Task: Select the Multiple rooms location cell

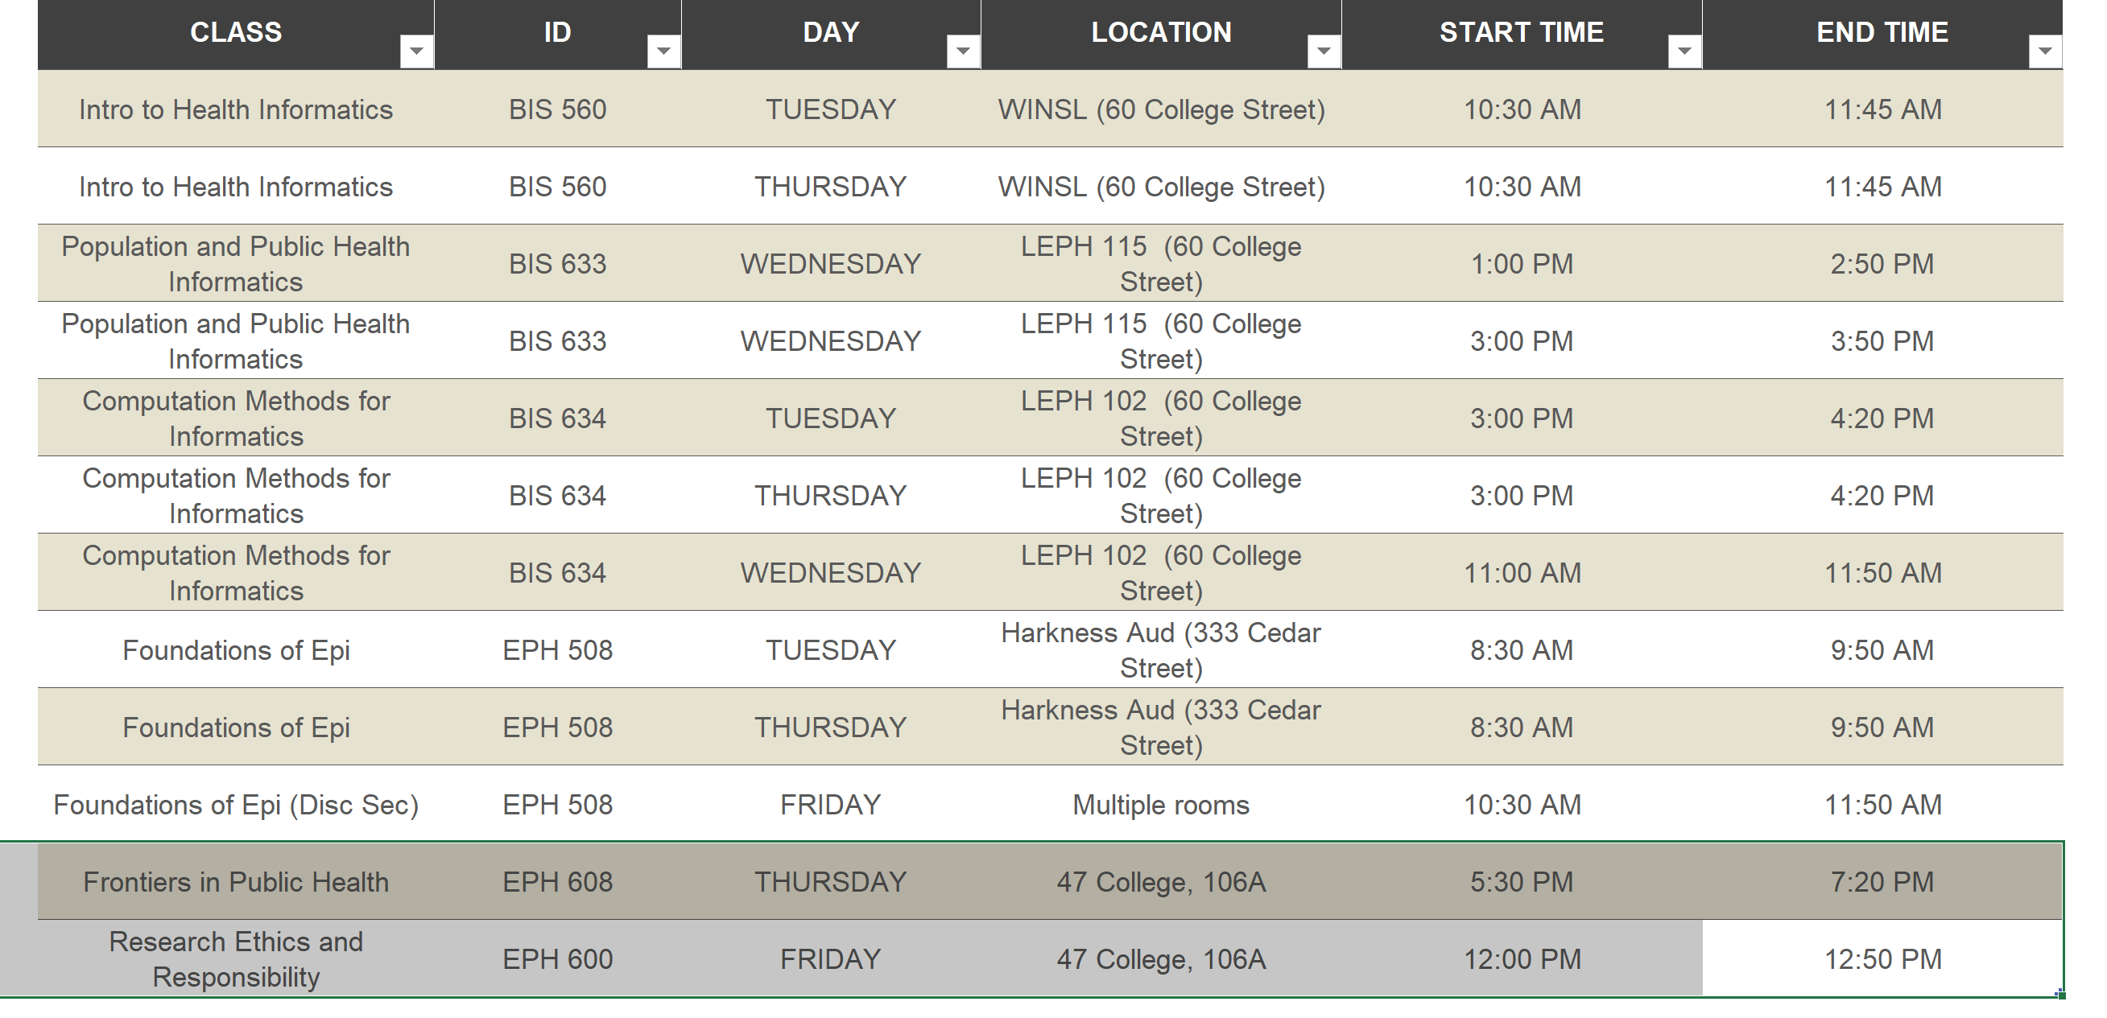Action: (1161, 805)
